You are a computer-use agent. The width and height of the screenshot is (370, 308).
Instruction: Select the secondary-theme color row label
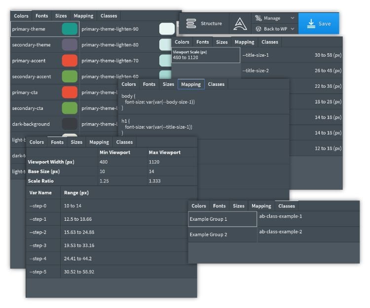pyautogui.click(x=31, y=45)
